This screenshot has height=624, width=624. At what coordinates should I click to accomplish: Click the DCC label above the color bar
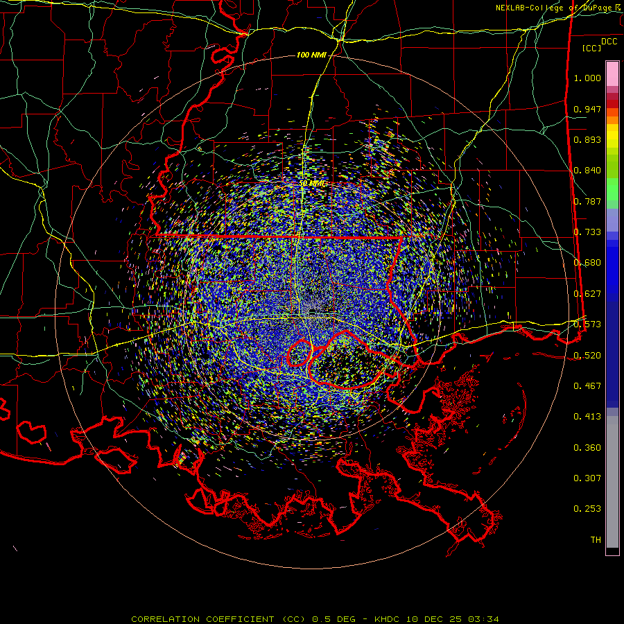click(x=609, y=42)
